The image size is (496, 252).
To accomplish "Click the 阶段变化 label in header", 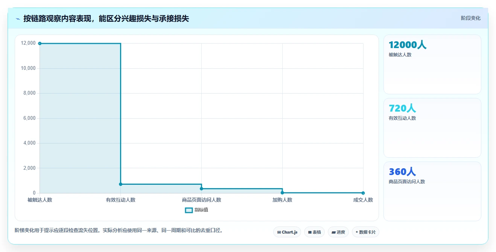I will pos(471,18).
